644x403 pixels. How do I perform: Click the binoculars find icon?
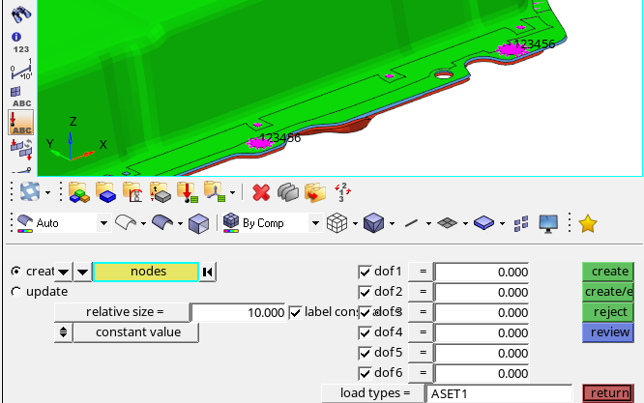tap(20, 14)
